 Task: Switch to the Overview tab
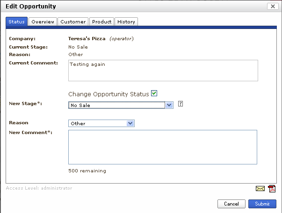click(43, 21)
